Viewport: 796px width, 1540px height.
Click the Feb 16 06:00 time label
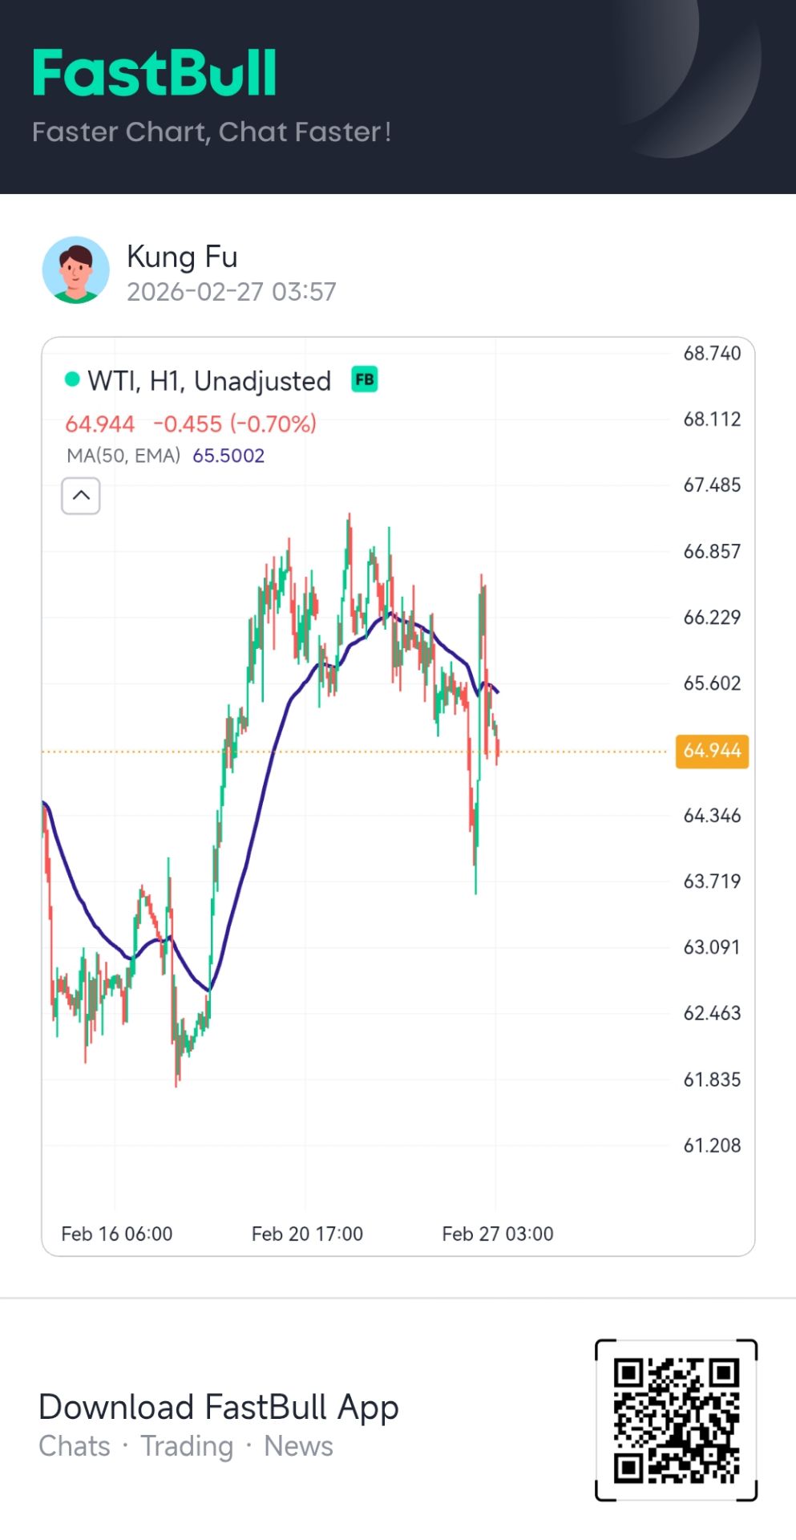[x=117, y=1234]
